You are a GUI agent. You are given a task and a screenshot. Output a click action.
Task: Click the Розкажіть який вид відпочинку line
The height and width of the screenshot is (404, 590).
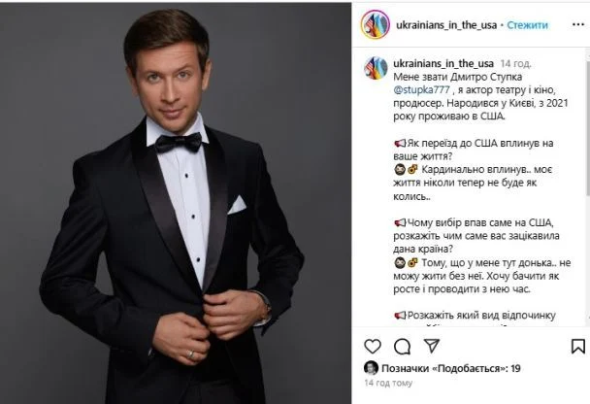475,316
